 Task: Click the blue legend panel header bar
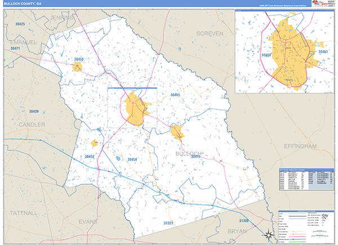pyautogui.click(x=306, y=211)
